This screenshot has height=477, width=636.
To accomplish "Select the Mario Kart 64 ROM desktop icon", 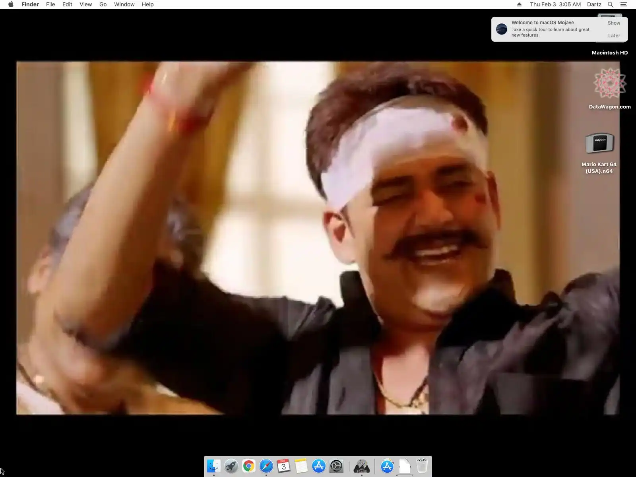I will tap(599, 143).
